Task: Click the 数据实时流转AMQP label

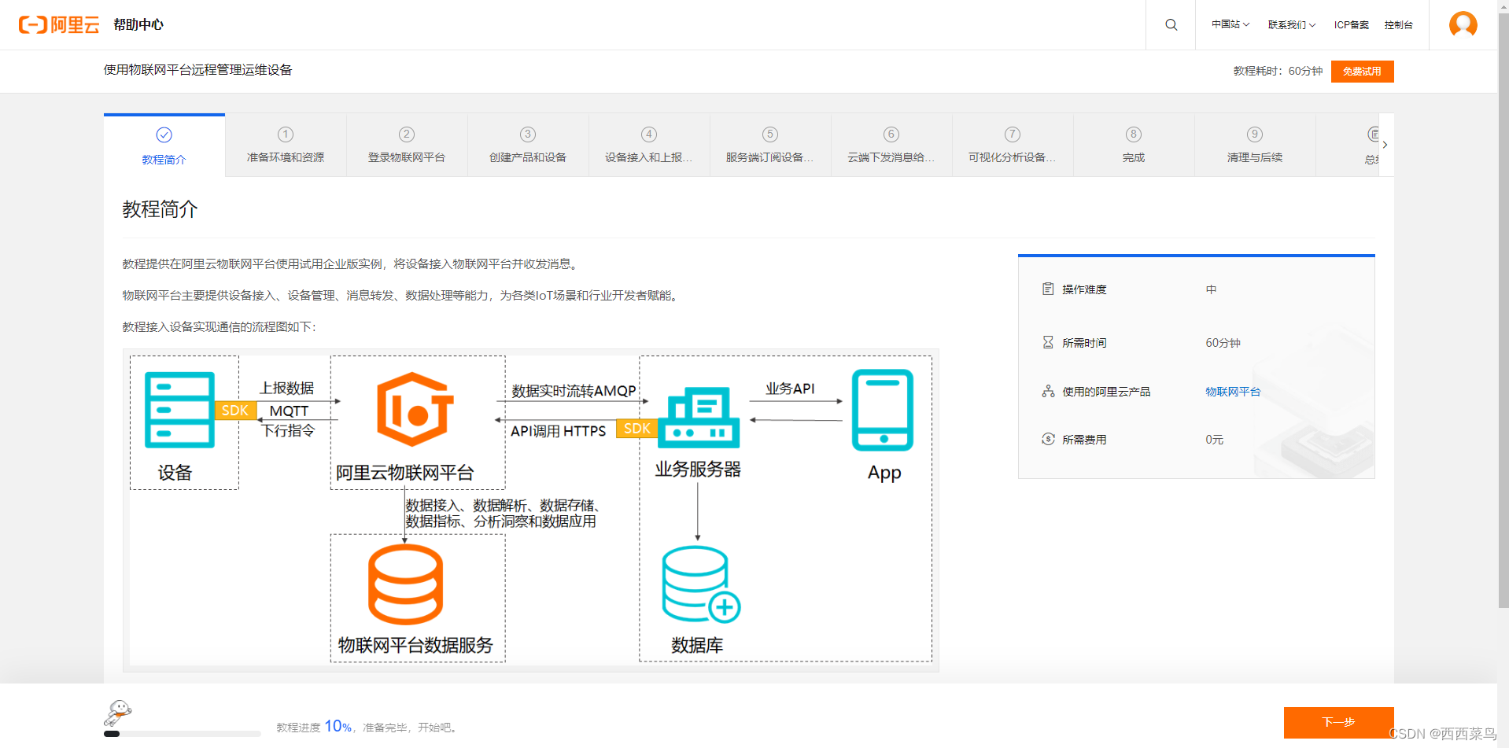Action: pyautogui.click(x=574, y=391)
